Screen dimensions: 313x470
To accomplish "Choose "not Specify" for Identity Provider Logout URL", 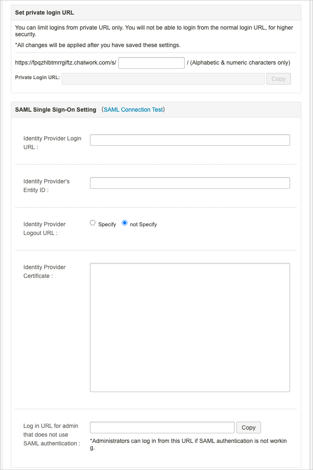I will [124, 222].
